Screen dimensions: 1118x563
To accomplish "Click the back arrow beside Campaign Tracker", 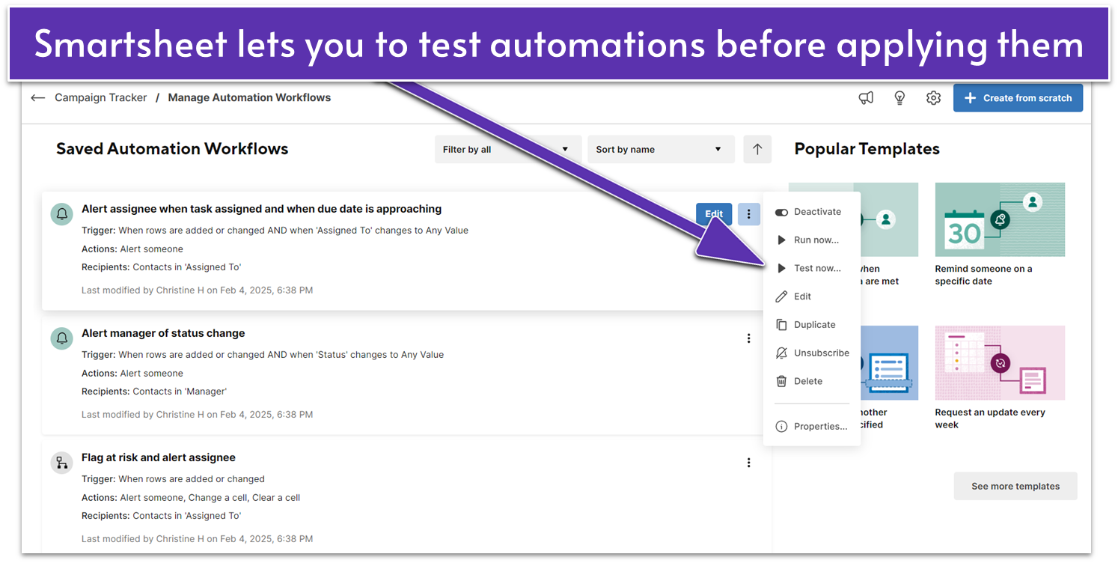I will 37,98.
